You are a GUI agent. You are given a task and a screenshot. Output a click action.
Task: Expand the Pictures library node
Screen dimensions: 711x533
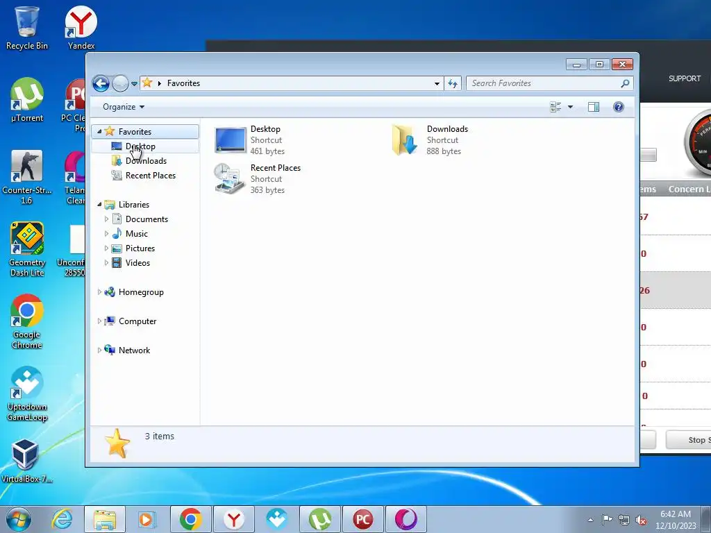[x=106, y=248]
